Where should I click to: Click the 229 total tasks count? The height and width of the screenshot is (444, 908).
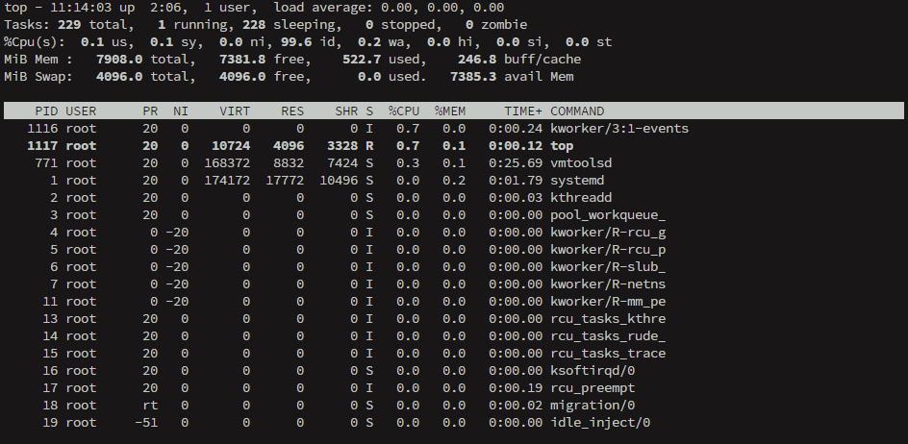(x=69, y=25)
